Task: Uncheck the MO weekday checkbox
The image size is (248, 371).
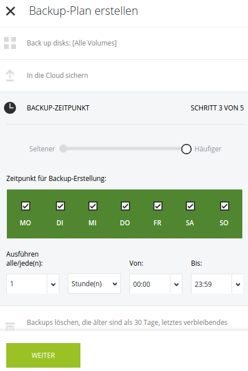Action: 26,206
